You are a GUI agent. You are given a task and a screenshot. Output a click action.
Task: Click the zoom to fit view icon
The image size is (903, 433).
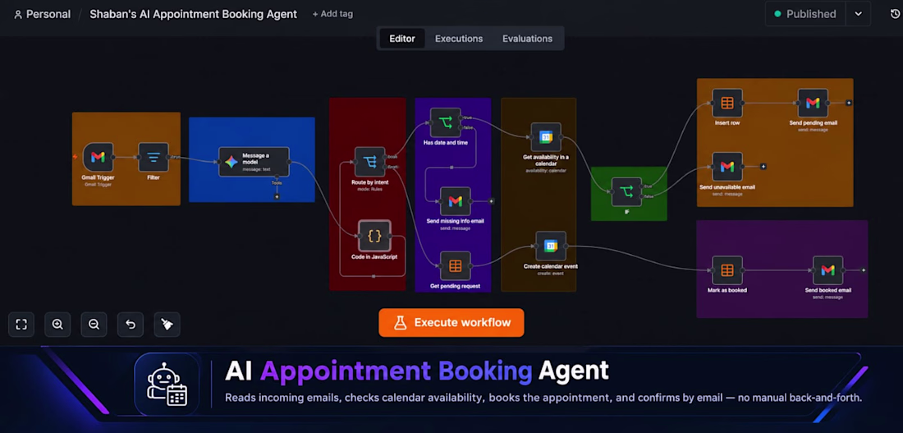[21, 325]
